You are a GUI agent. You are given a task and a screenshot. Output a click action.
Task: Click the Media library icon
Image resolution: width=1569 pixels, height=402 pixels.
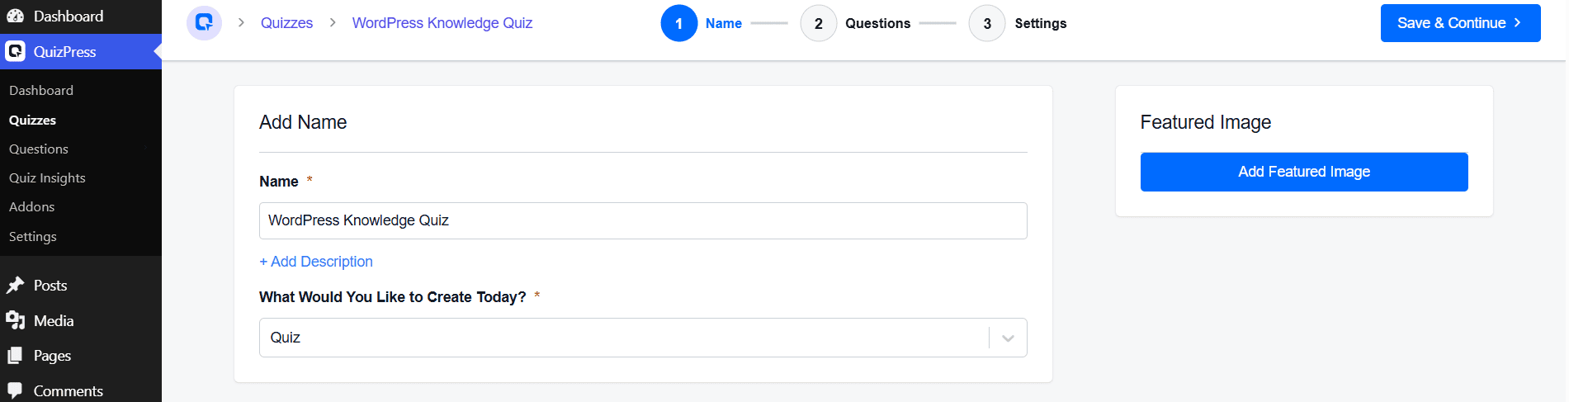pos(15,320)
